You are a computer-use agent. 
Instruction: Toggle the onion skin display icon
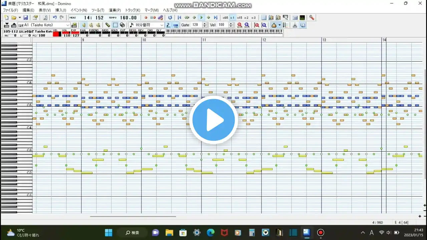click(274, 25)
